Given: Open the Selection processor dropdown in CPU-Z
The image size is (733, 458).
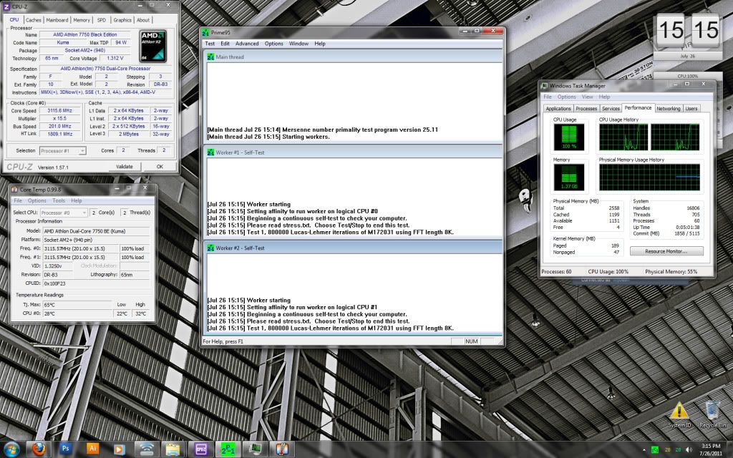Looking at the screenshot, I should click(63, 150).
